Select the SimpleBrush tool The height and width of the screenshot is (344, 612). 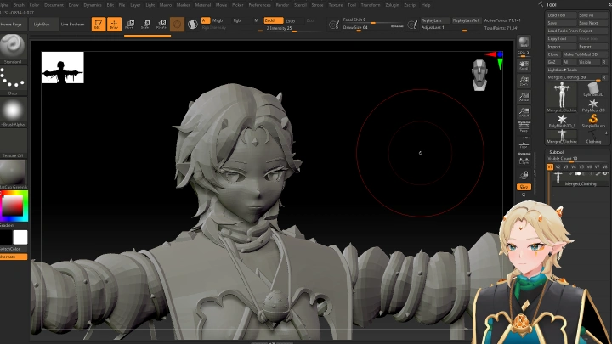(x=593, y=121)
